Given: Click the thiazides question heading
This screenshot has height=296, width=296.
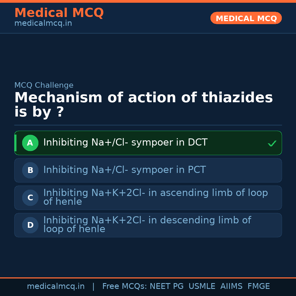Looking at the screenshot, I should (x=143, y=105).
